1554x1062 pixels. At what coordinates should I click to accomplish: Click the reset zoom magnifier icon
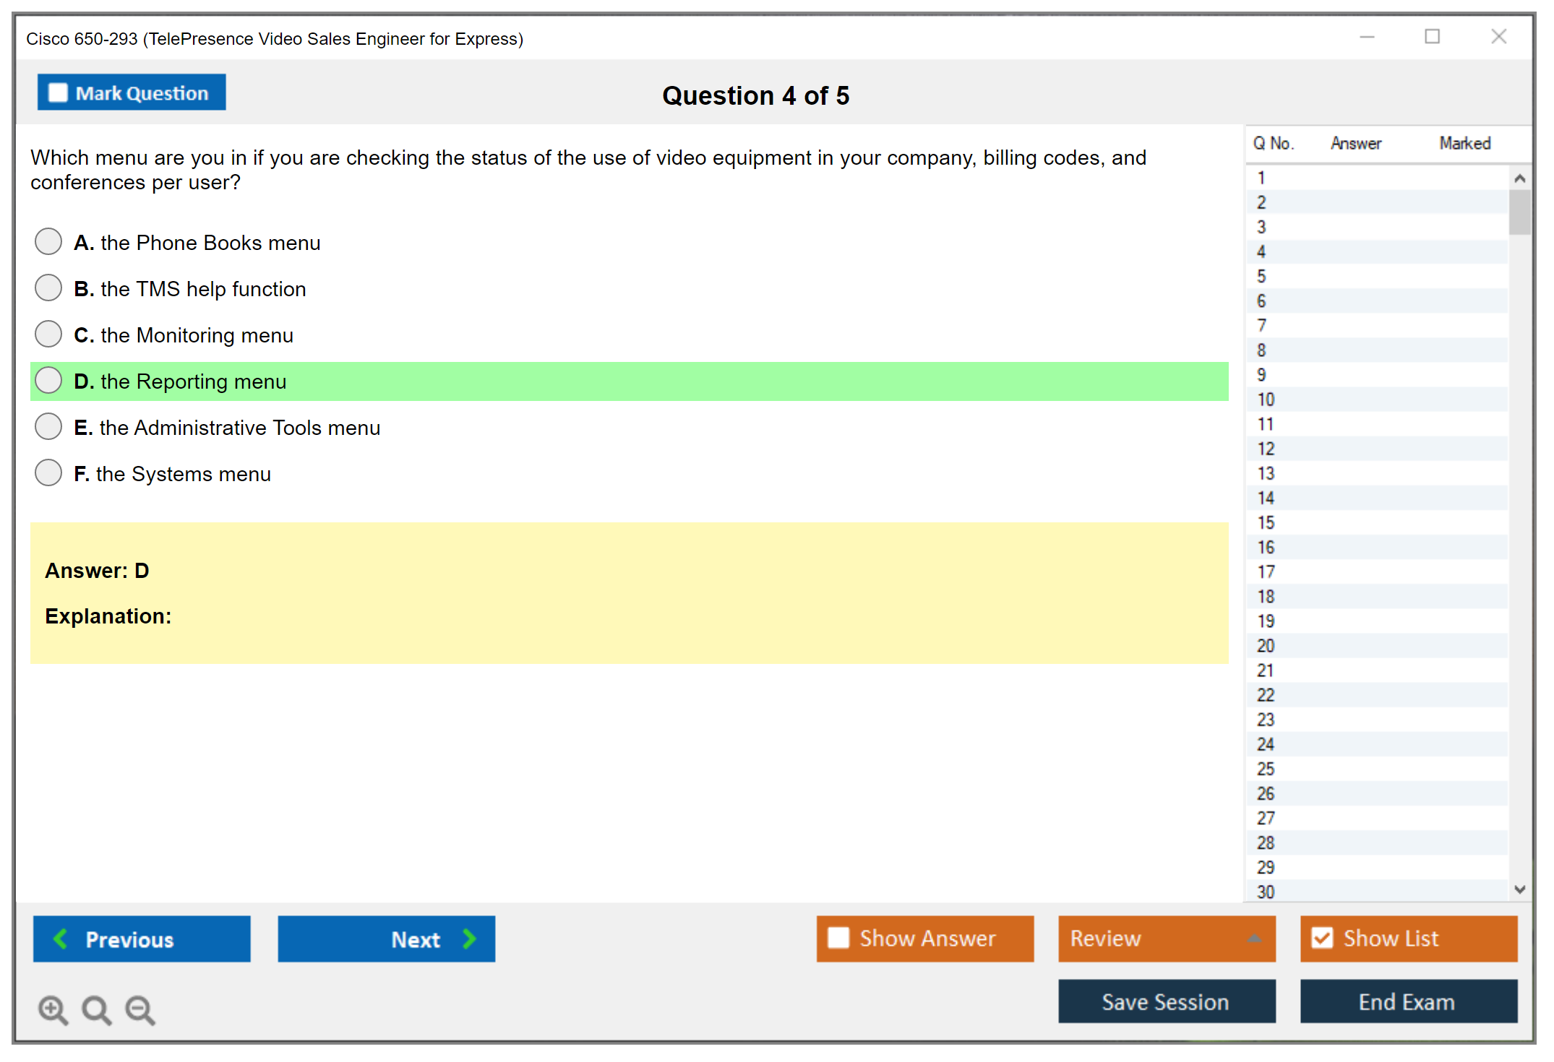click(x=96, y=1009)
